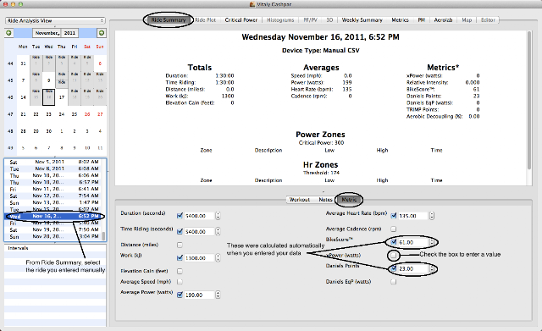This screenshot has width=542, height=331.
Task: Adjust the Duration value stepper
Action: [x=218, y=216]
